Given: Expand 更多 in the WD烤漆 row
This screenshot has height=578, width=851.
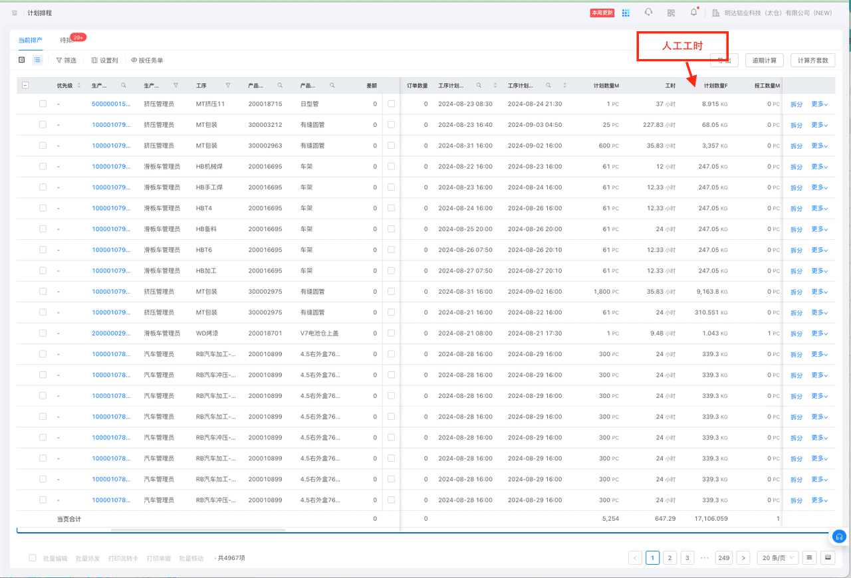Looking at the screenshot, I should (x=820, y=333).
